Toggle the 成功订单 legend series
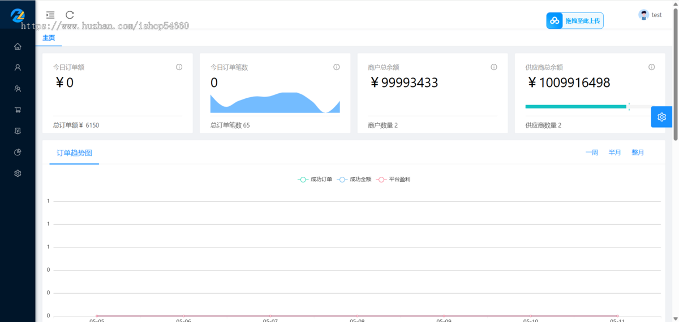This screenshot has width=679, height=322. click(315, 179)
